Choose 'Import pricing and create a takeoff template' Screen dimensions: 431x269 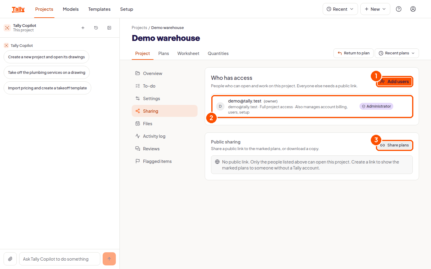[x=47, y=88]
